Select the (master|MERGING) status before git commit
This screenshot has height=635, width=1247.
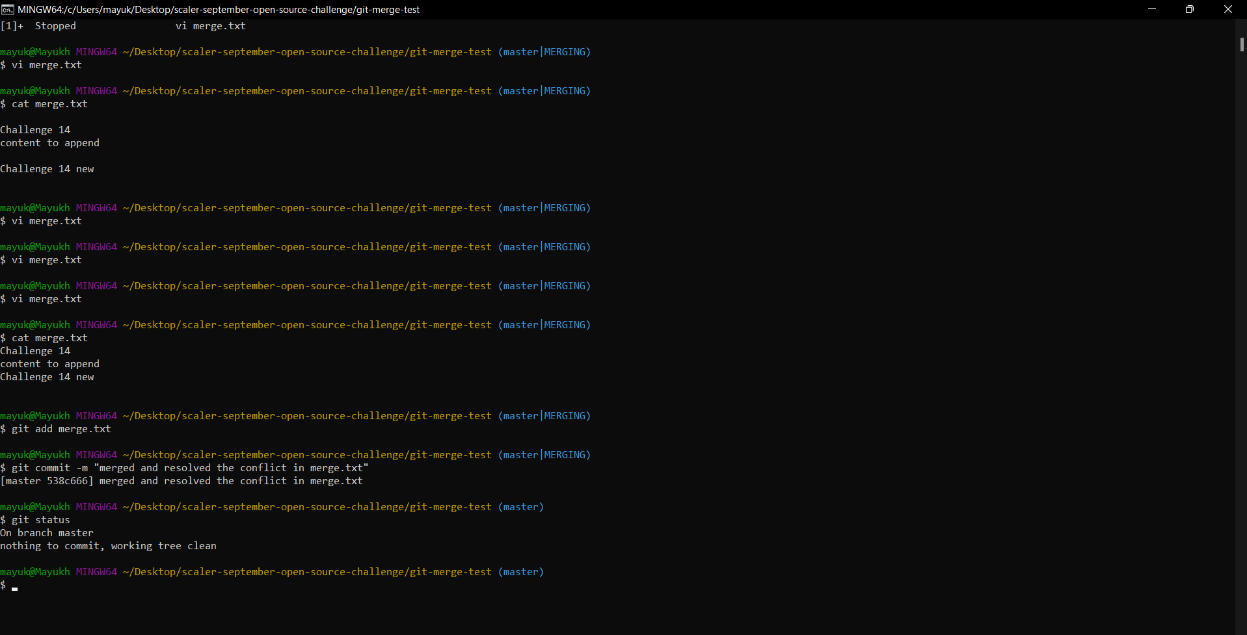pyautogui.click(x=545, y=454)
